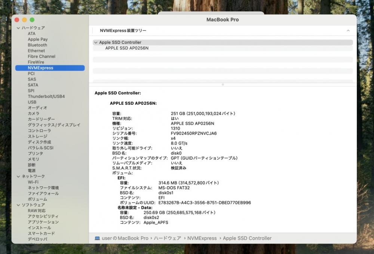Click the revision value 1310
Screen dimensions: 374x254
(175, 129)
